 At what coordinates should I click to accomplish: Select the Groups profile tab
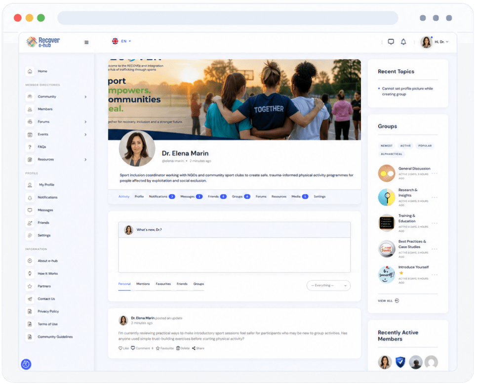click(241, 197)
